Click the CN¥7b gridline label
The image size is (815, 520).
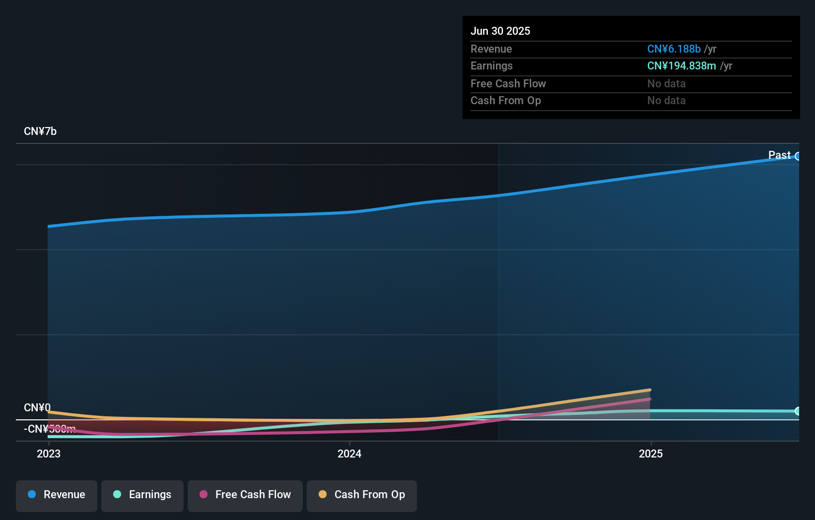pyautogui.click(x=40, y=131)
